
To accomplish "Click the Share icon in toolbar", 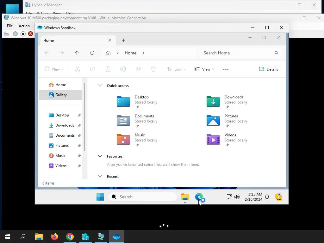I will [138, 69].
